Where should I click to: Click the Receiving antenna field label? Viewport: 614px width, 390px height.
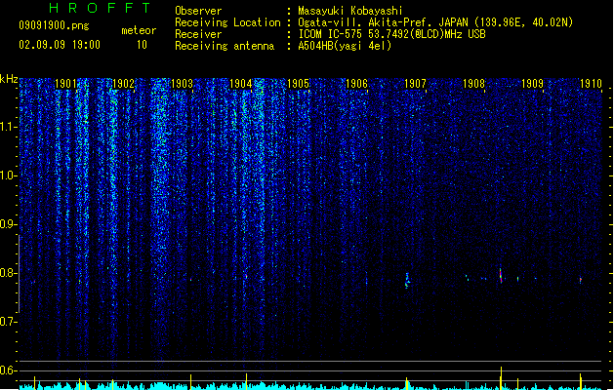[225, 46]
